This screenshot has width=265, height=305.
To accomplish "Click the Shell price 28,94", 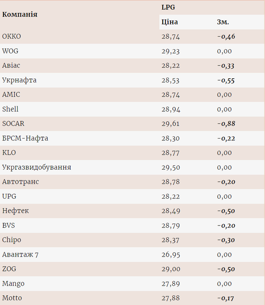I will 171,109.
